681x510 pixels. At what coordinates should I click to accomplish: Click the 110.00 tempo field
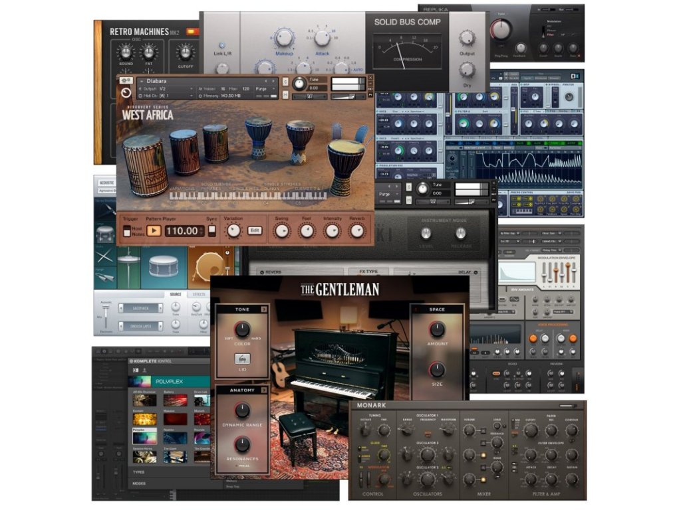[x=182, y=231]
